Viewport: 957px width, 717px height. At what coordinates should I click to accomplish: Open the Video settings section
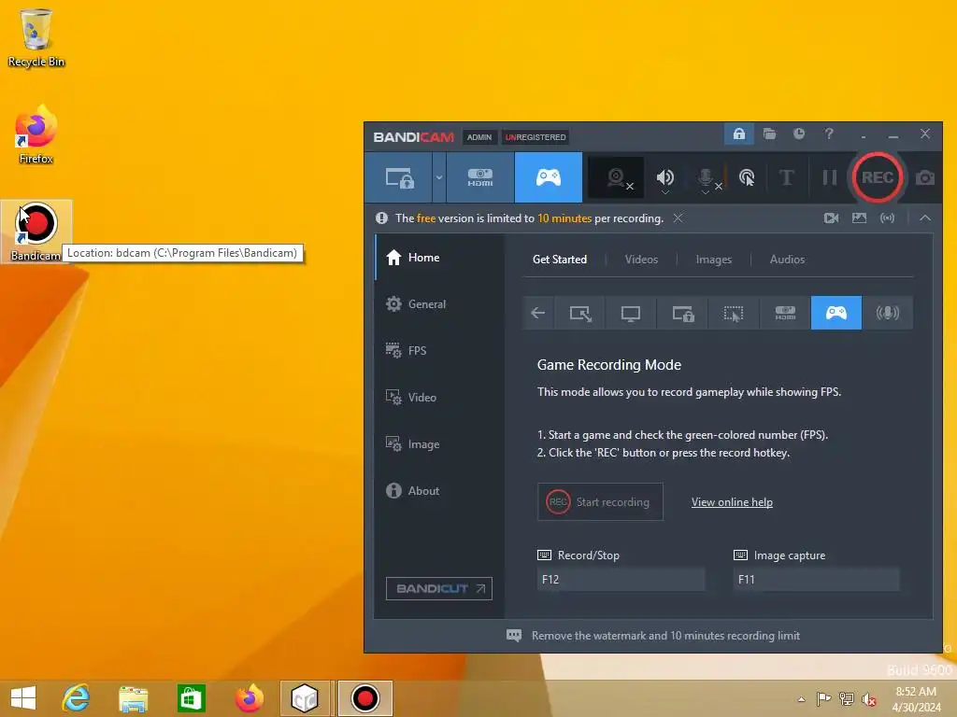439,398
